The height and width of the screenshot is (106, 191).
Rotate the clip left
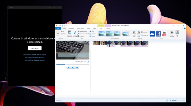click(134, 34)
